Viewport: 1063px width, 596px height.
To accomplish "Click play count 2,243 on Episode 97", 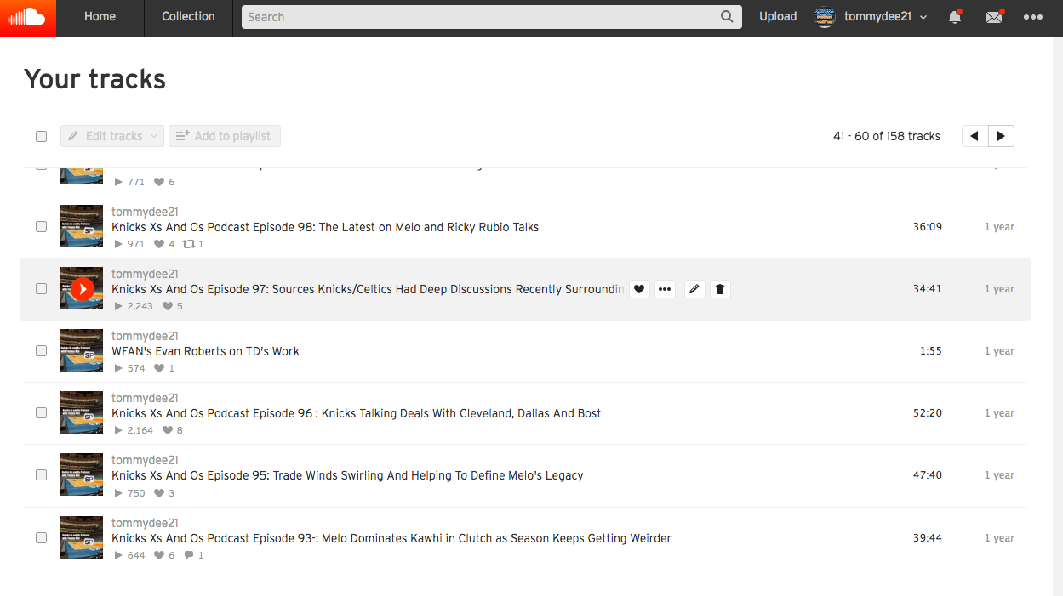I will tap(134, 306).
